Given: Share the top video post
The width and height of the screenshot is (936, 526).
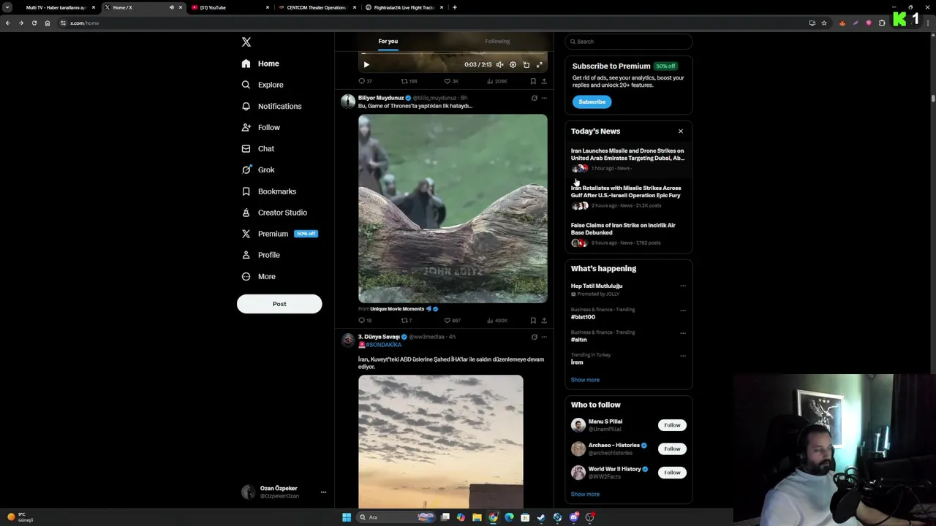Looking at the screenshot, I should click(x=543, y=81).
